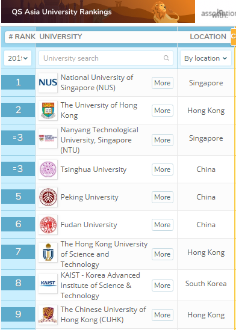Screen dimensions: 236x330
Task: Click Hong Kong location in the HKUST row
Action: [206, 252]
